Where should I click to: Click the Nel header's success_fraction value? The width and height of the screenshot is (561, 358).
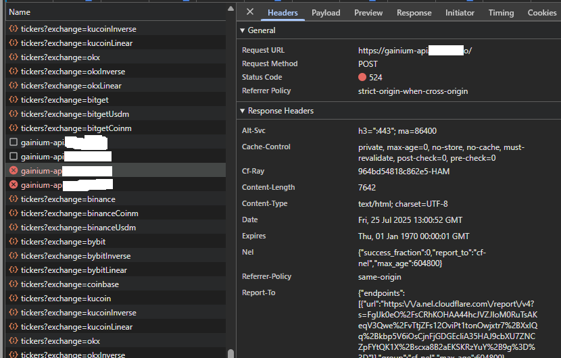click(x=422, y=258)
